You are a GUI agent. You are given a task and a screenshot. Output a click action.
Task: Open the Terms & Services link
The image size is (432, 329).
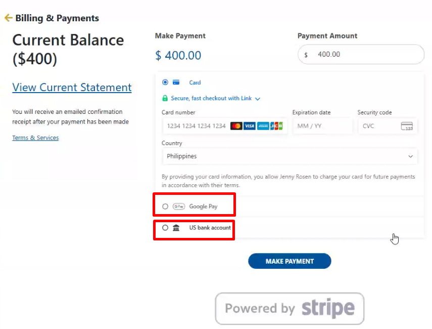click(x=35, y=138)
